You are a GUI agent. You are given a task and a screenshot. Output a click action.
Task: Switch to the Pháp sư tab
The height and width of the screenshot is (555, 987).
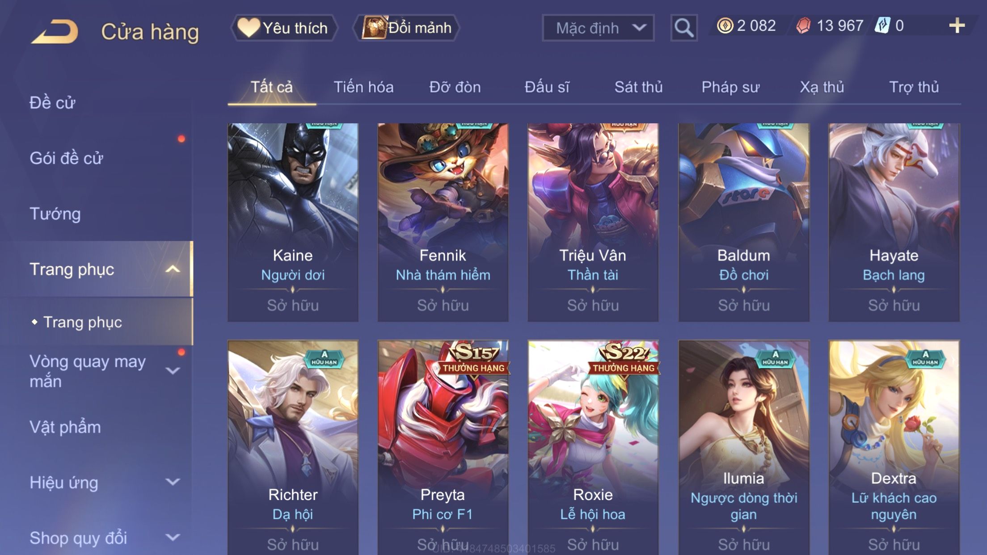click(x=730, y=87)
